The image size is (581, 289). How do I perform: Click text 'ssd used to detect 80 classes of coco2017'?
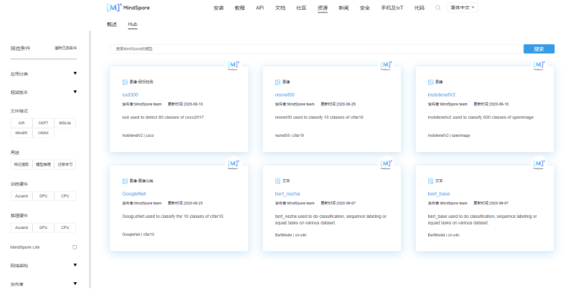pyautogui.click(x=163, y=117)
